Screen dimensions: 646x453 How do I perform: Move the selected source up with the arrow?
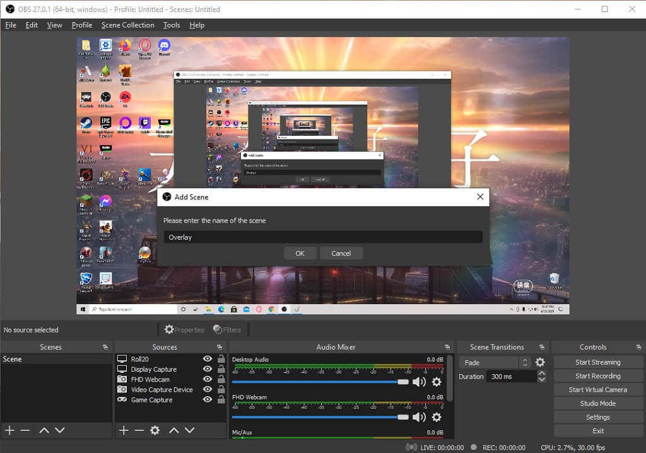click(173, 430)
